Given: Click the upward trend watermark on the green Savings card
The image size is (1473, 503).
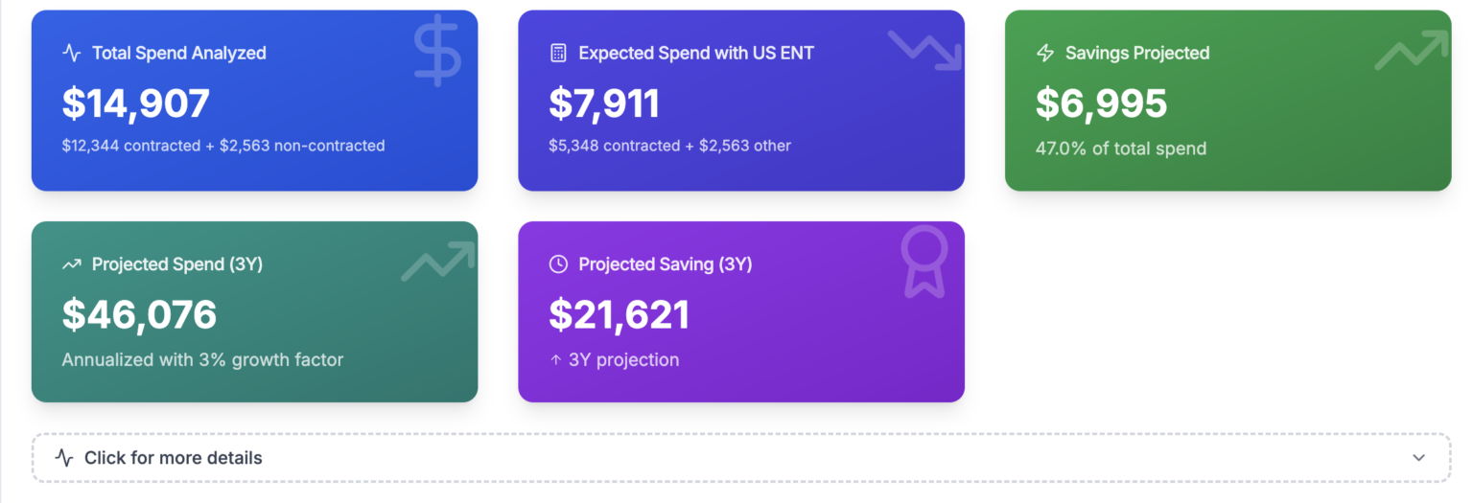Looking at the screenshot, I should (1411, 50).
